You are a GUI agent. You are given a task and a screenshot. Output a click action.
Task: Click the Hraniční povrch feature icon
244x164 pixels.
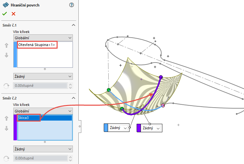(x=6, y=5)
